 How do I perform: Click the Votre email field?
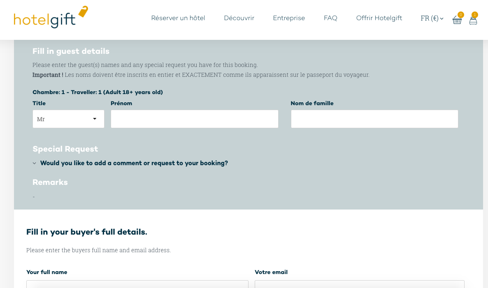[360, 284]
